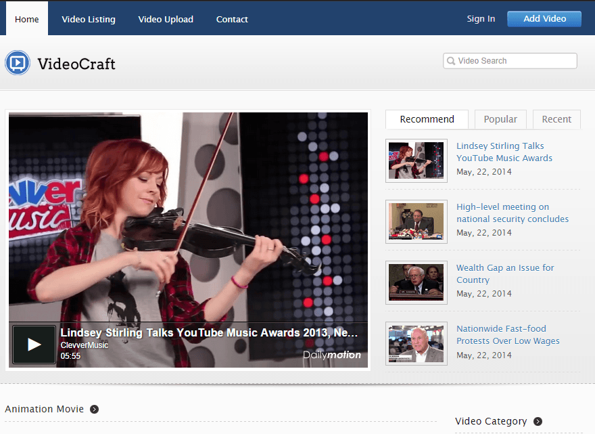This screenshot has height=434, width=595.
Task: Click the ClevverMusic channel name in player
Action: (x=85, y=345)
